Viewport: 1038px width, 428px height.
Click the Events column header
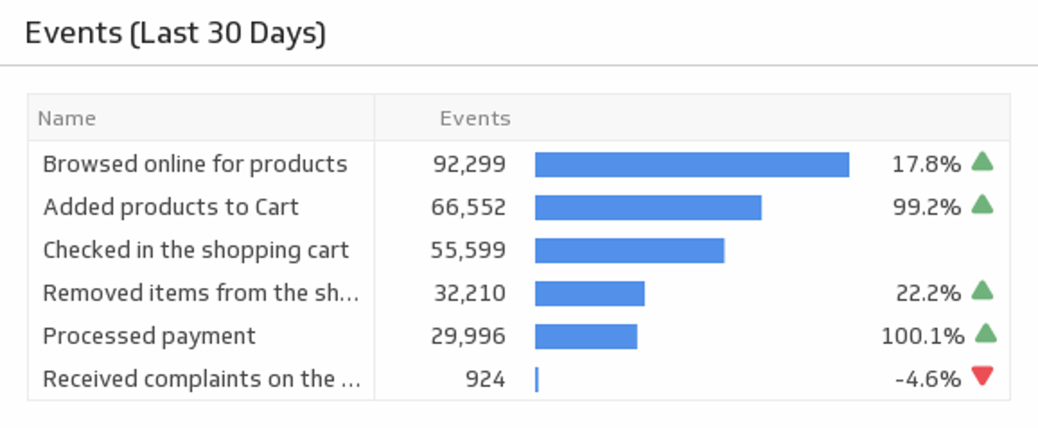475,118
